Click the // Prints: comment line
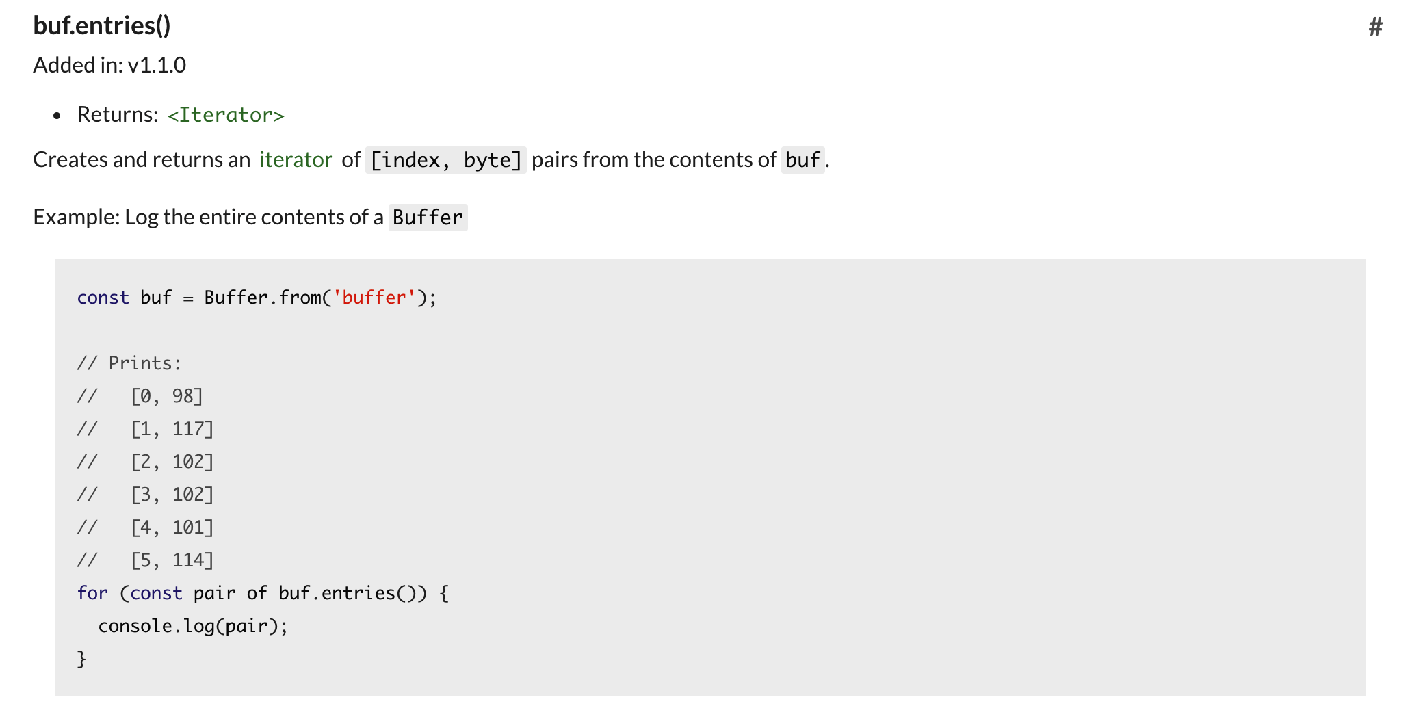1423x706 pixels. point(129,363)
